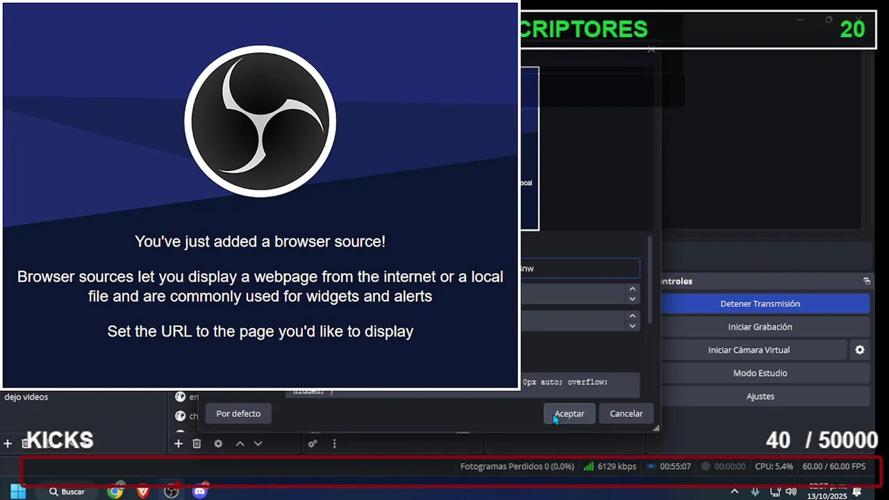Screen dimensions: 889x500
Task: Launch Google Chrome from the taskbar
Action: tap(115, 492)
